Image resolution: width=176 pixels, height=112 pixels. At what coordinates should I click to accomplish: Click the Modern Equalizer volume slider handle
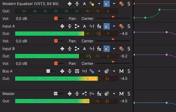56,18
